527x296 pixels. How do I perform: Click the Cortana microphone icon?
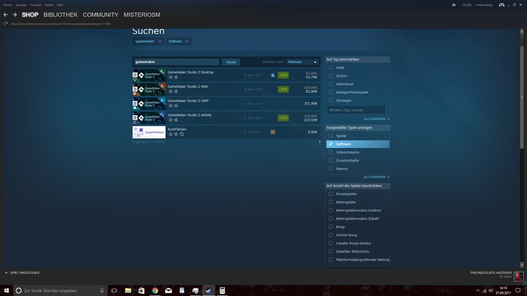click(102, 290)
